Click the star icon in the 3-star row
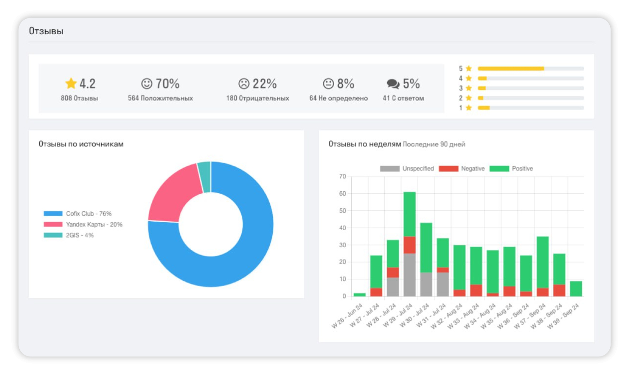 pyautogui.click(x=469, y=88)
